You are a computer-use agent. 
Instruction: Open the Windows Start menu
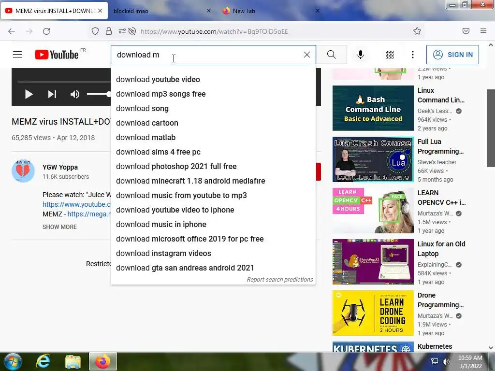tap(13, 361)
